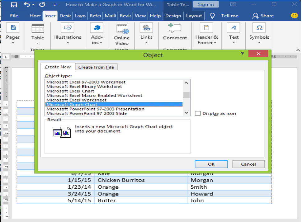The height and width of the screenshot is (222, 302).
Task: Click the Pages icon in ribbon
Action: [13, 28]
